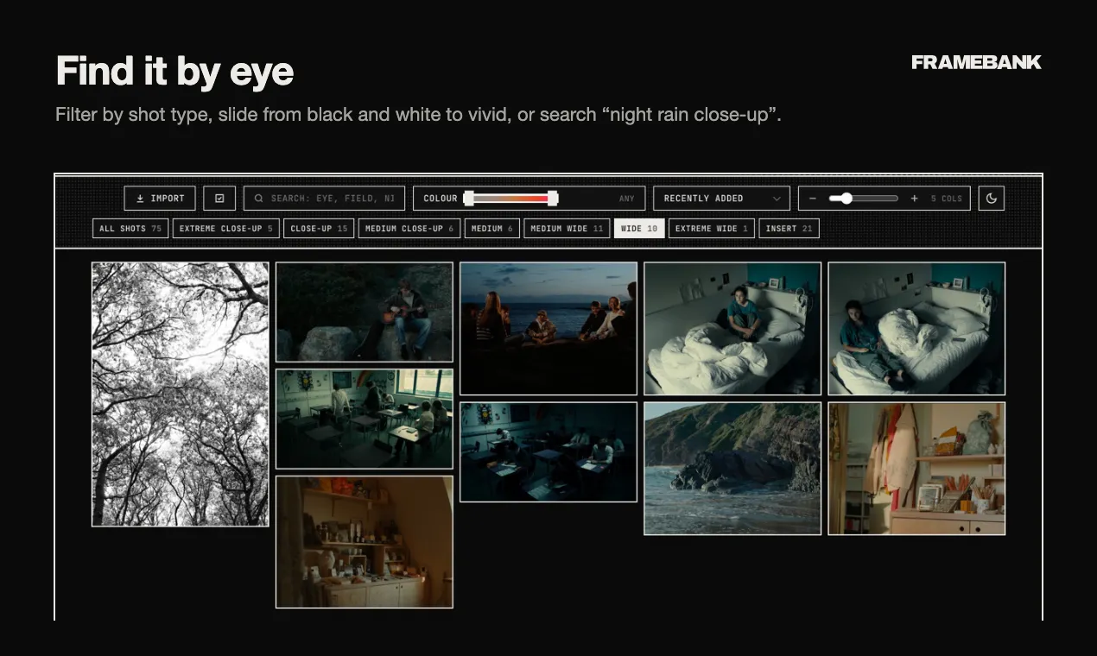Select the All Shots filter
Image resolution: width=1097 pixels, height=656 pixels.
point(130,229)
